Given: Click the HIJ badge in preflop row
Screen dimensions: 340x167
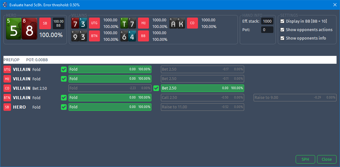Looking at the screenshot, I should (x=7, y=79).
